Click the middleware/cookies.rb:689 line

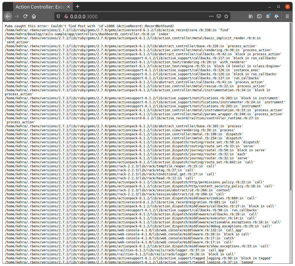click(131, 198)
